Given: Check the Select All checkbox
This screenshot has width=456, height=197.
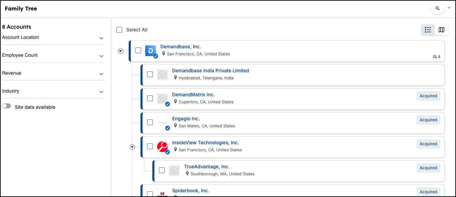Looking at the screenshot, I should point(119,30).
